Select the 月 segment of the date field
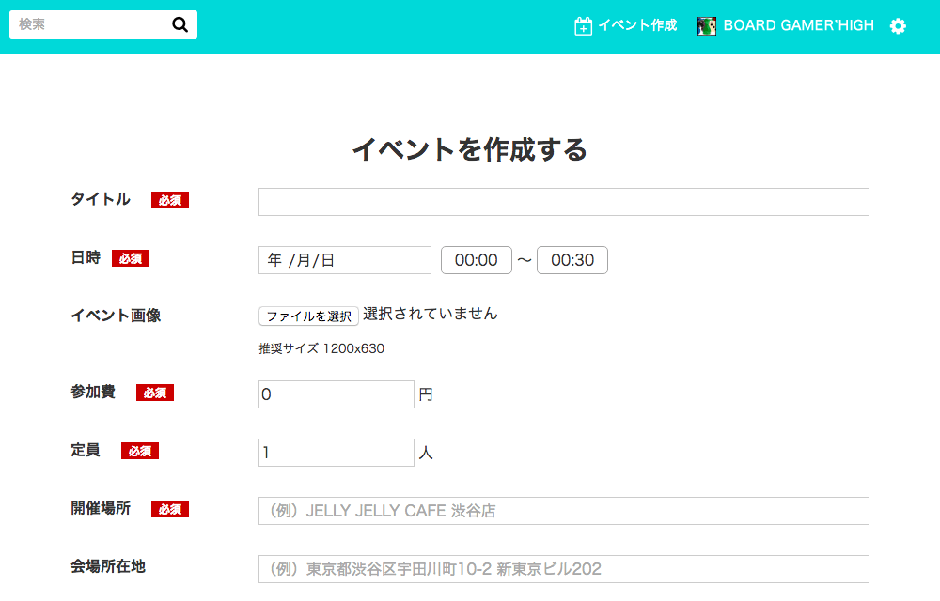Viewport: 940px width, 601px height. (x=304, y=261)
